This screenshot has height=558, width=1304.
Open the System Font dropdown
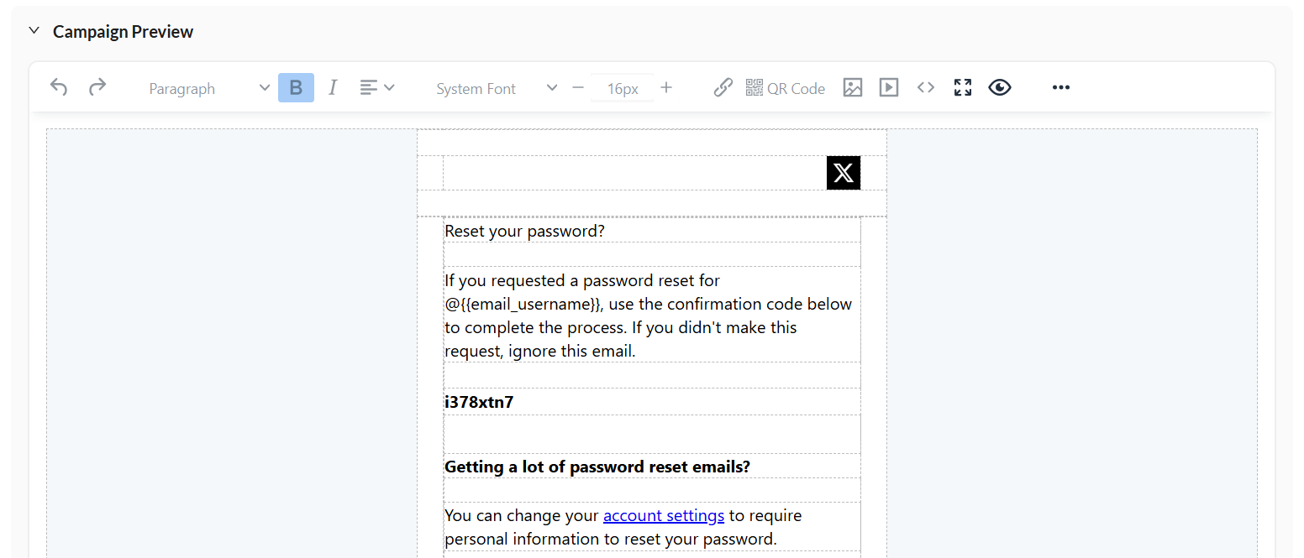496,88
